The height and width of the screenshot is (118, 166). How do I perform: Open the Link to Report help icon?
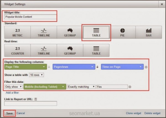(36, 99)
